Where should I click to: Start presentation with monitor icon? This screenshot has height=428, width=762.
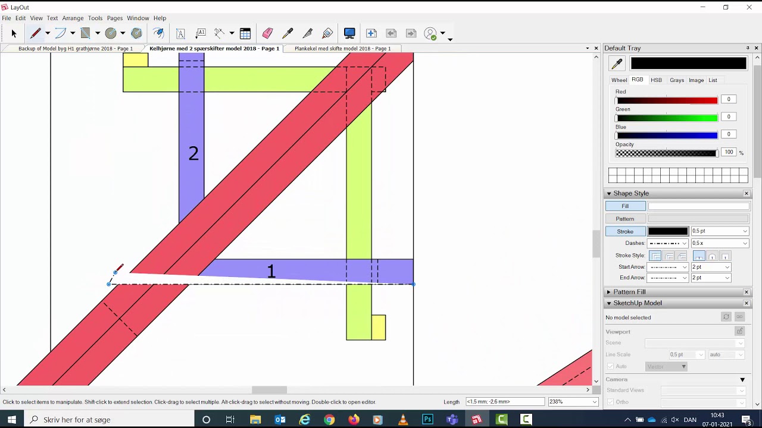(x=349, y=34)
